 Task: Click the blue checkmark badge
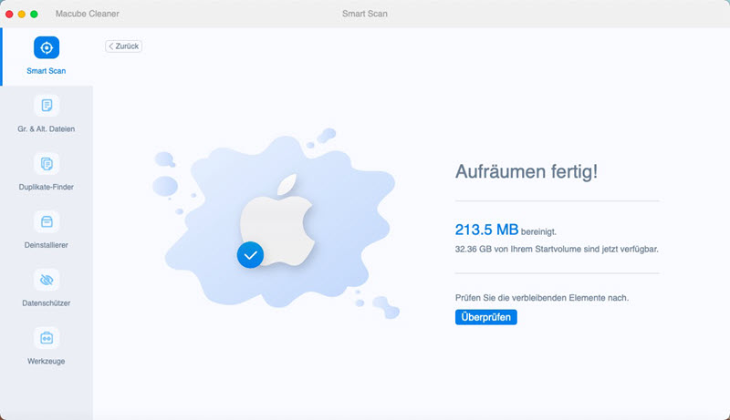pyautogui.click(x=250, y=254)
